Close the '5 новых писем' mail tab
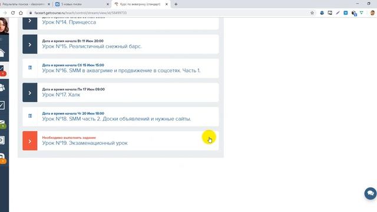The width and height of the screenshot is (377, 212). click(x=107, y=4)
